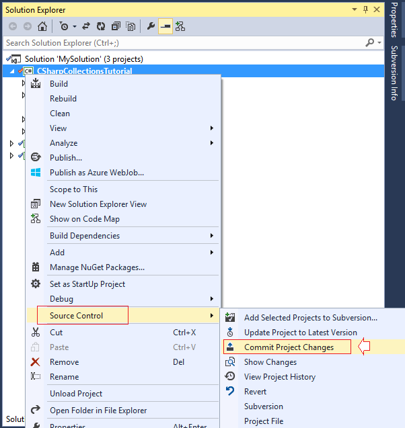Click the Home icon in Solution Explorer toolbar
Viewport: 405px width, 428px height.
point(42,26)
